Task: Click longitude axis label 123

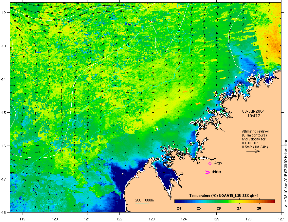Action: point(152,219)
